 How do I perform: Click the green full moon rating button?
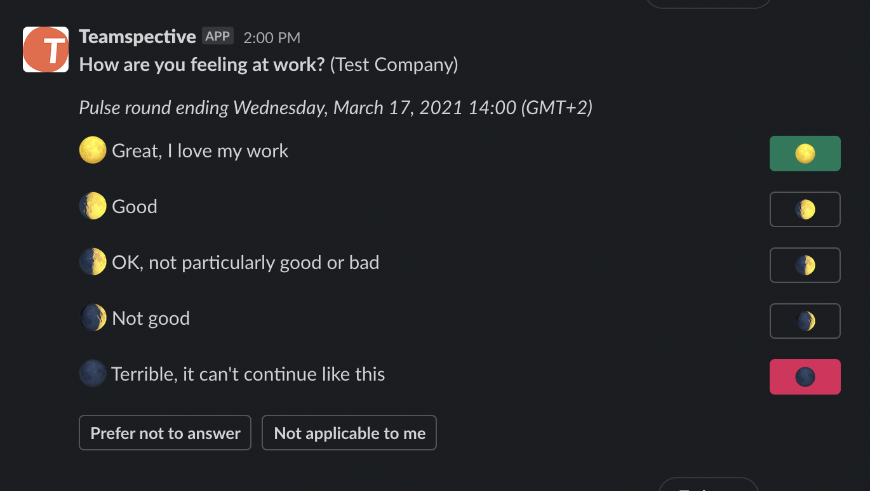click(805, 154)
